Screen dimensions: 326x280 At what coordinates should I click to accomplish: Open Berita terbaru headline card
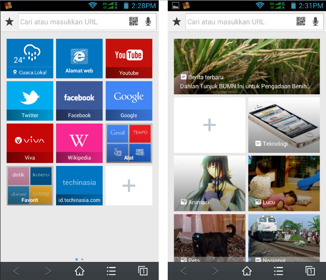[247, 66]
